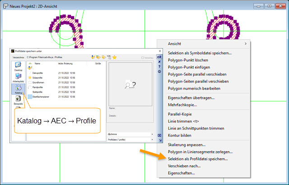Expand the file name dropdown arrow

152,134
